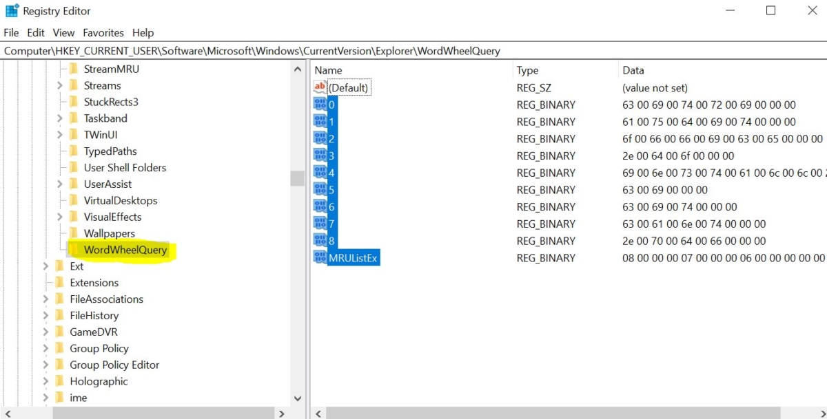Open the Favorites menu
827x419 pixels.
103,32
